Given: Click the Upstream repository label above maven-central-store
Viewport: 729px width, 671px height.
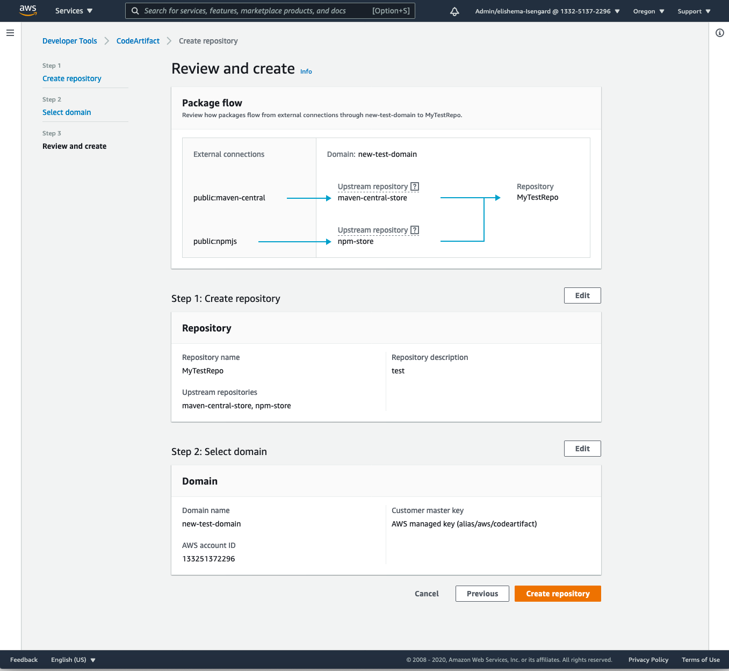Looking at the screenshot, I should (373, 186).
